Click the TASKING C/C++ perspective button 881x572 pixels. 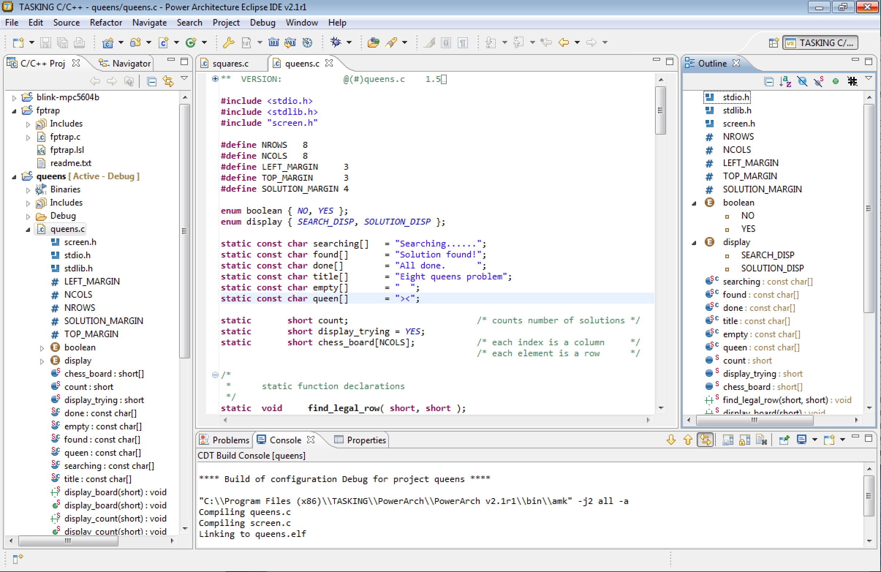[x=820, y=43]
